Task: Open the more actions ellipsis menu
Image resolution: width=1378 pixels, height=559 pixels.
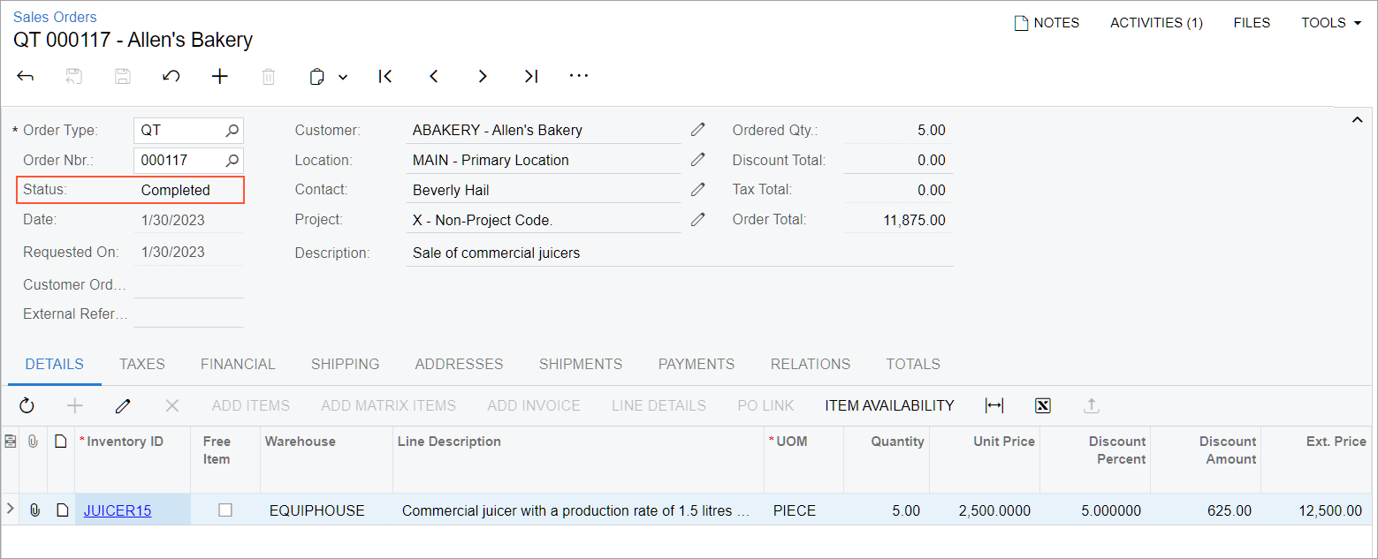Action: click(579, 77)
